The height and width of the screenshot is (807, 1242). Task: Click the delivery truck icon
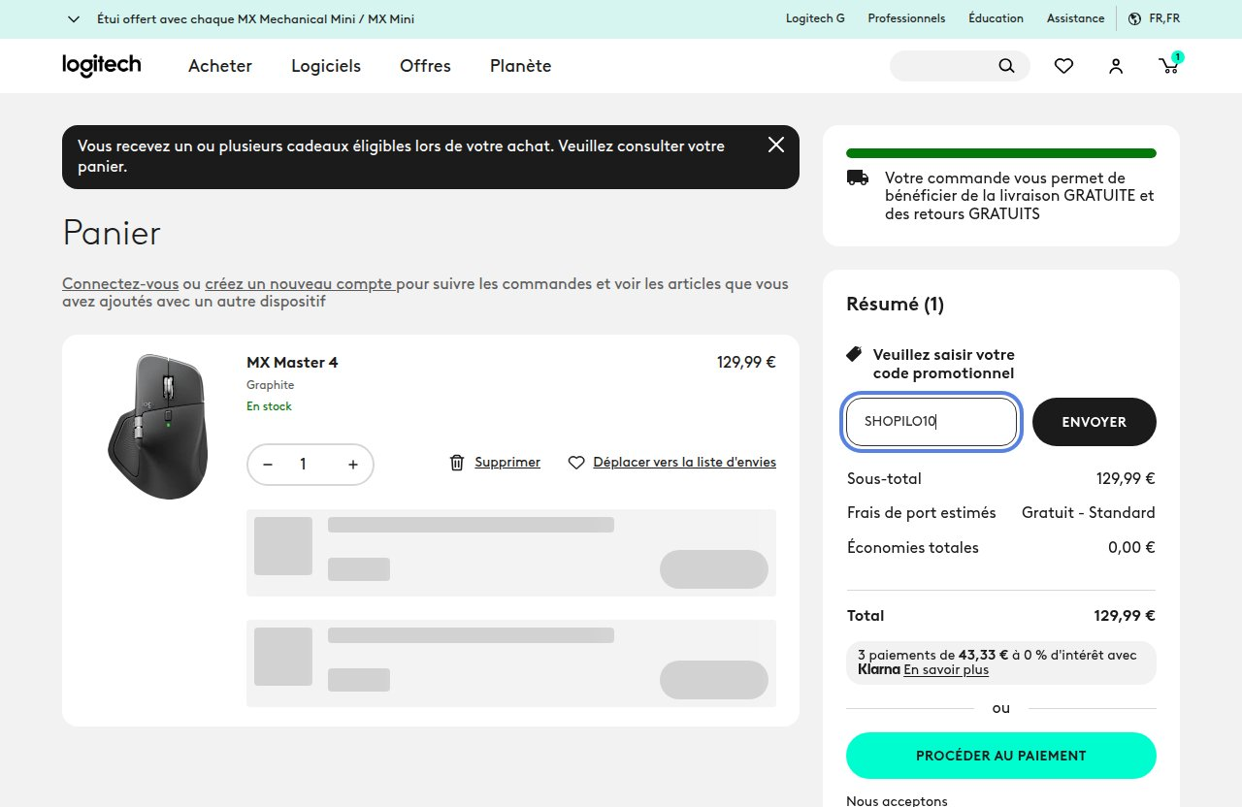(858, 178)
